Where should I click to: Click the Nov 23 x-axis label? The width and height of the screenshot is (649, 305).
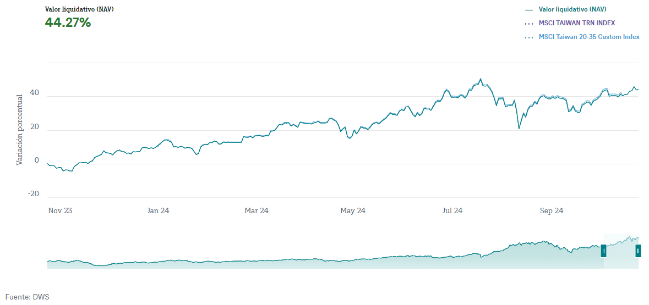click(x=60, y=211)
